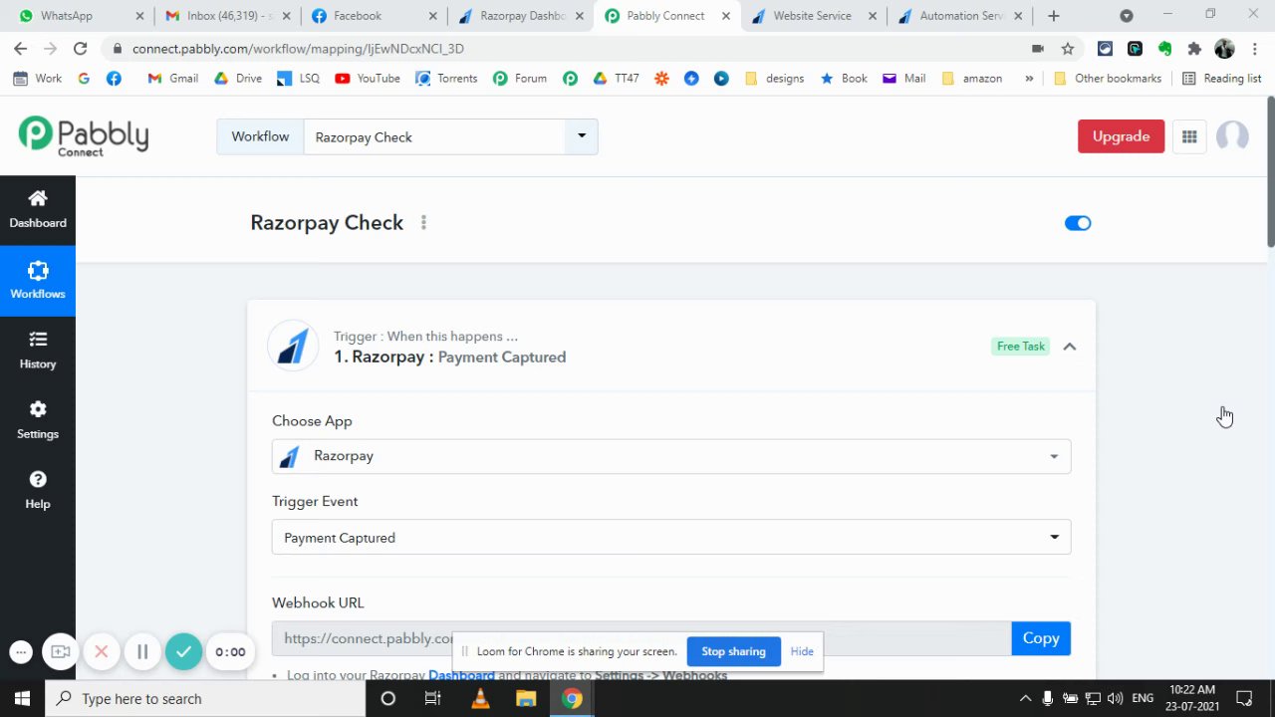Open Loom more options ellipsis

tap(21, 652)
